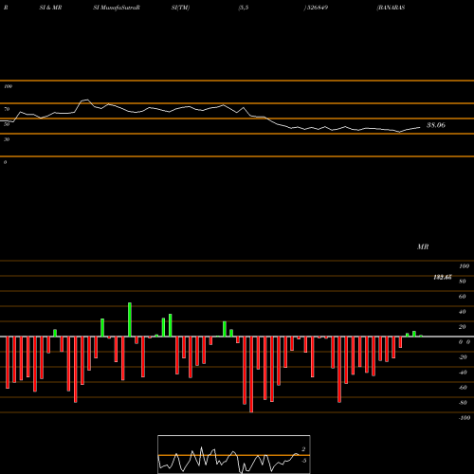This screenshot has height=474, width=474.
Task: Click the 'SI & MR' header text
Action: click(x=50, y=8)
